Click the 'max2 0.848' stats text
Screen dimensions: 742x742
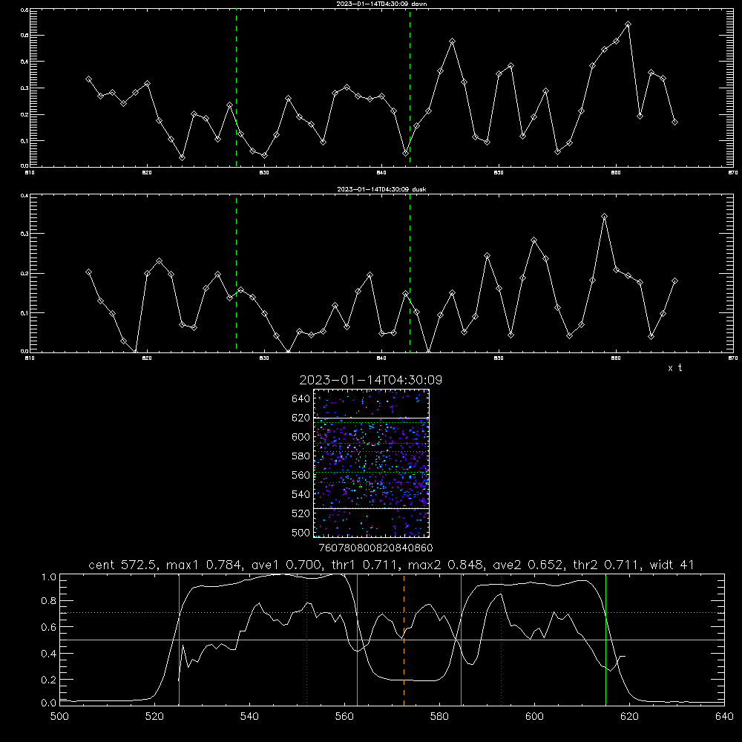444,565
